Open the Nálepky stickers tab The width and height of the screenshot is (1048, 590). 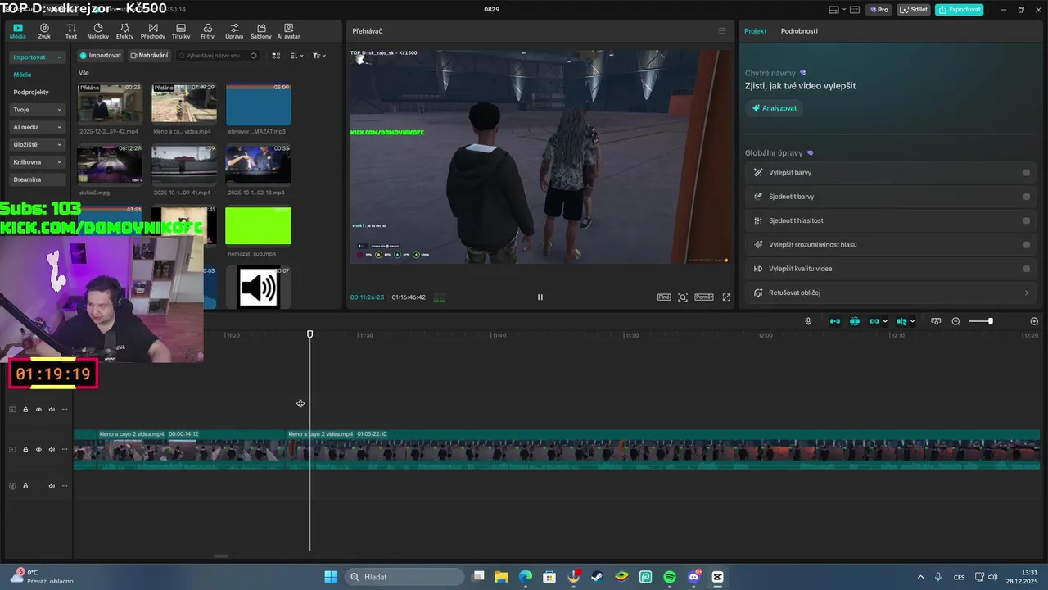click(x=97, y=31)
